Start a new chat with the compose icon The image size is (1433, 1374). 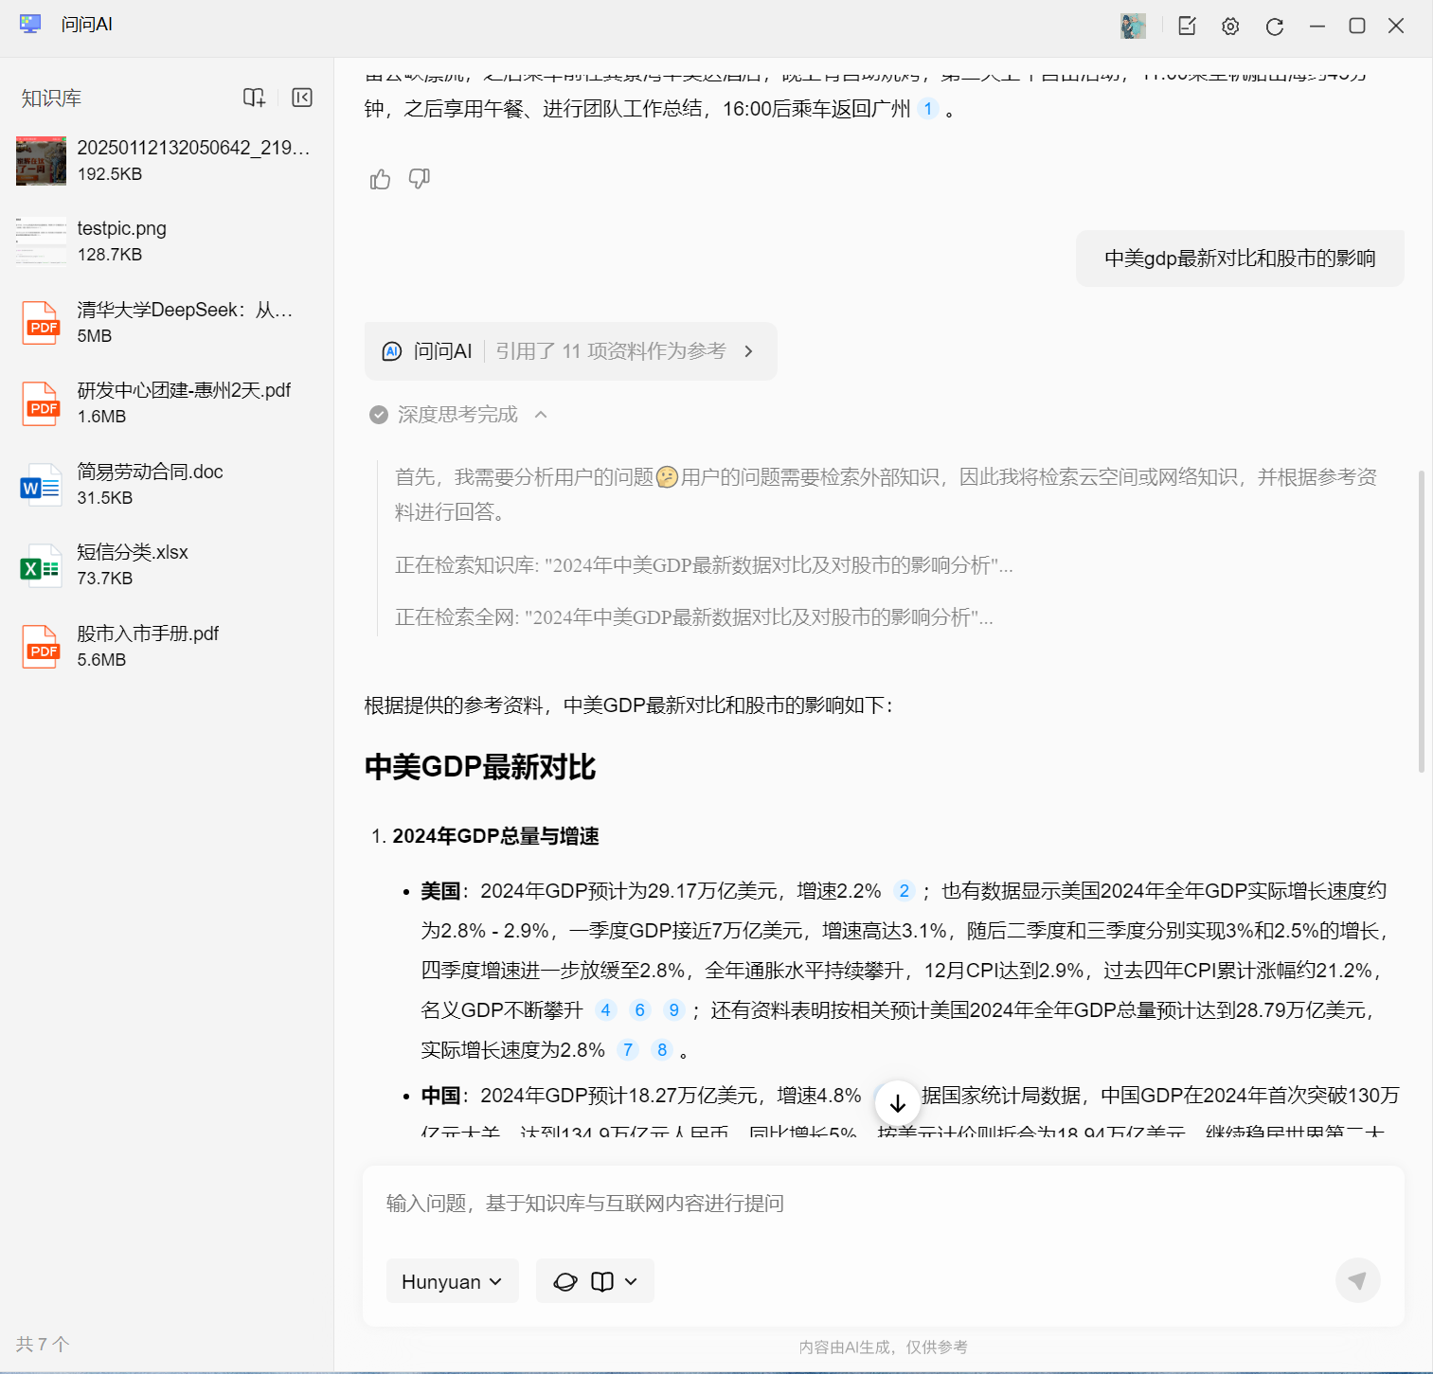click(1186, 27)
